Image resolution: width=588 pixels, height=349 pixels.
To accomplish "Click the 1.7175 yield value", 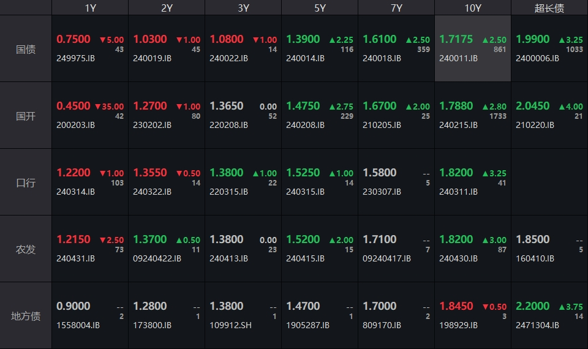I will (x=456, y=39).
